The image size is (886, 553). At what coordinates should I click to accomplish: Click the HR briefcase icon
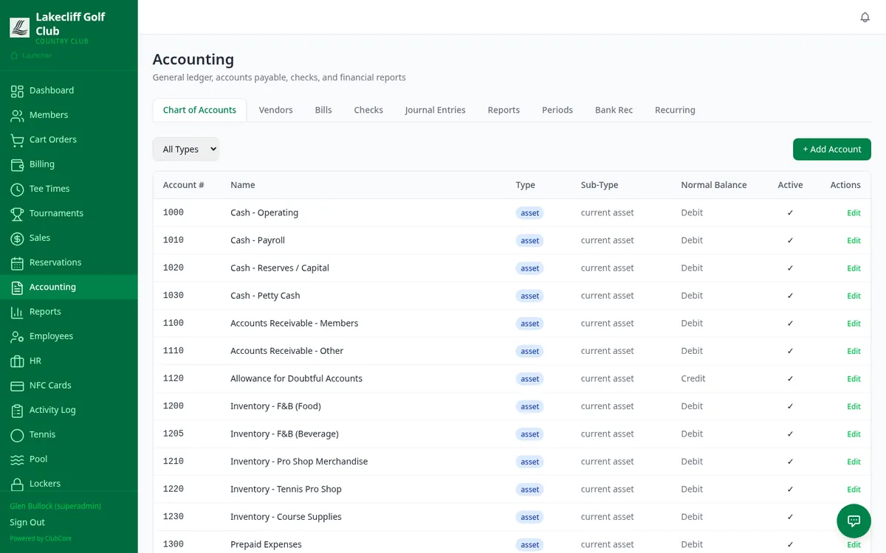point(17,361)
